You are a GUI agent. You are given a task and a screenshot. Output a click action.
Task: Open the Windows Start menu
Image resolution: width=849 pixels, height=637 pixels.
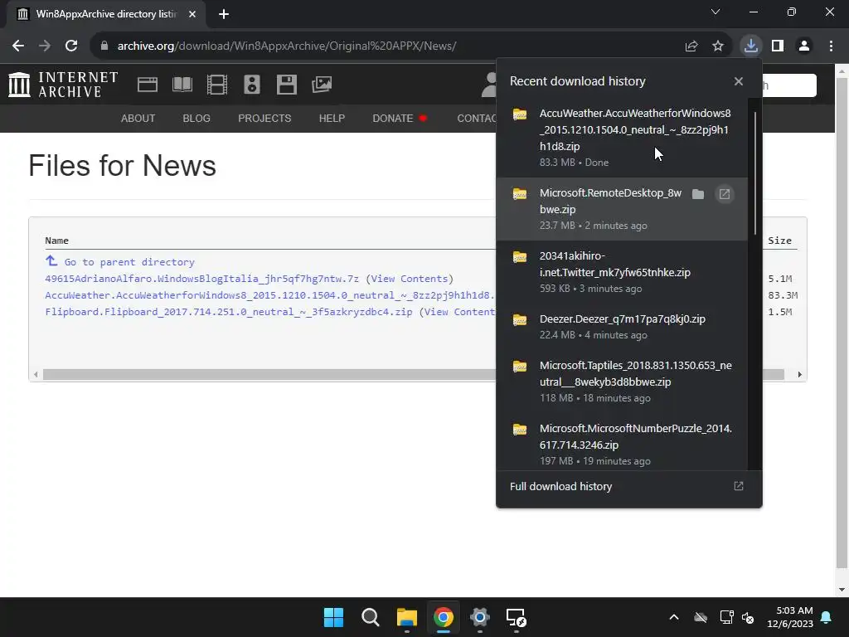tap(333, 617)
